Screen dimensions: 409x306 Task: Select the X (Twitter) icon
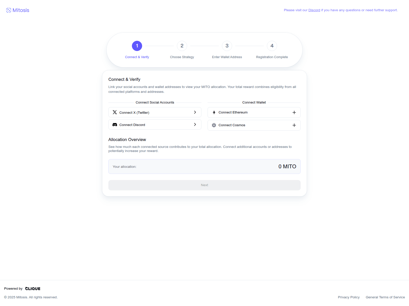115,112
